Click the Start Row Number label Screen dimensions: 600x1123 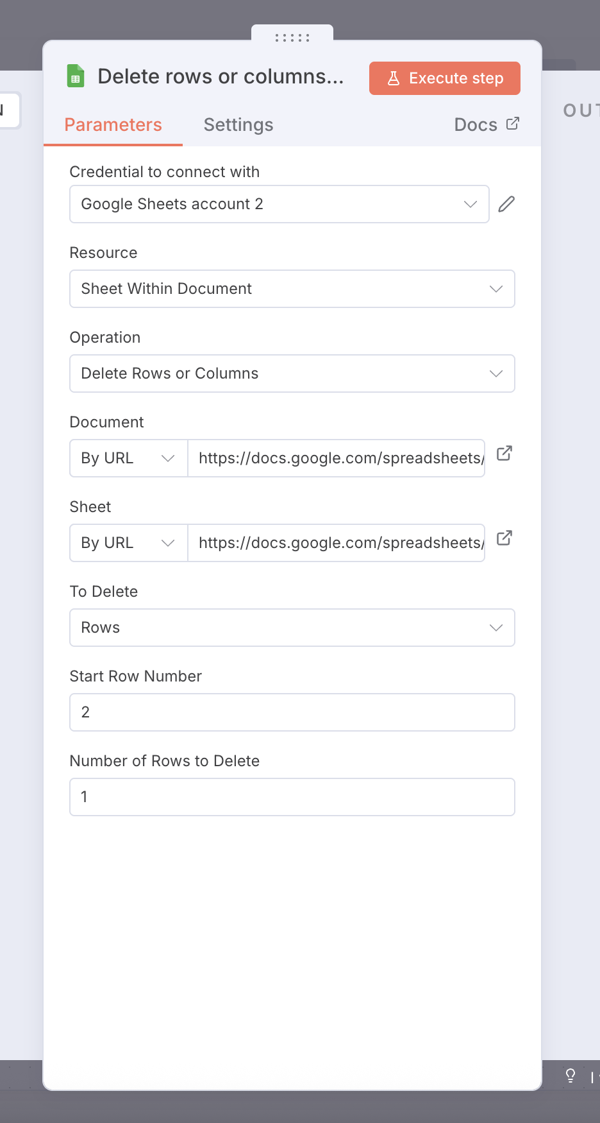(x=136, y=676)
